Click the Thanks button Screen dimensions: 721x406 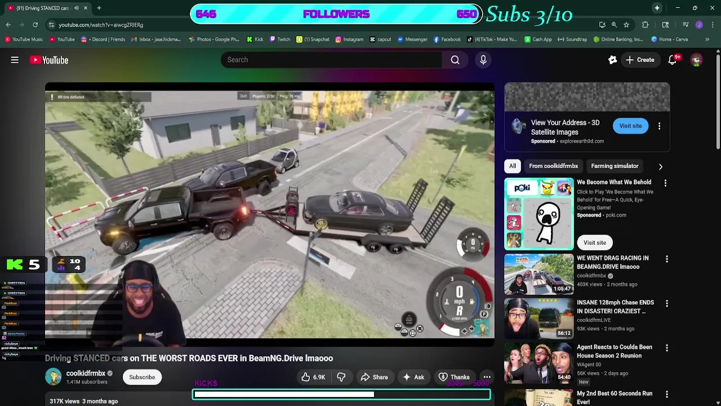tap(454, 377)
